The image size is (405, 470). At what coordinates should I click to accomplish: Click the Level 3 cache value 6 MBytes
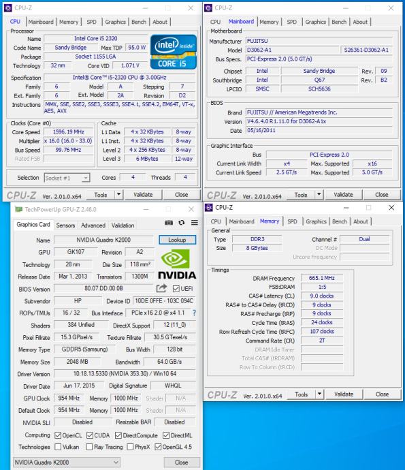(147, 159)
